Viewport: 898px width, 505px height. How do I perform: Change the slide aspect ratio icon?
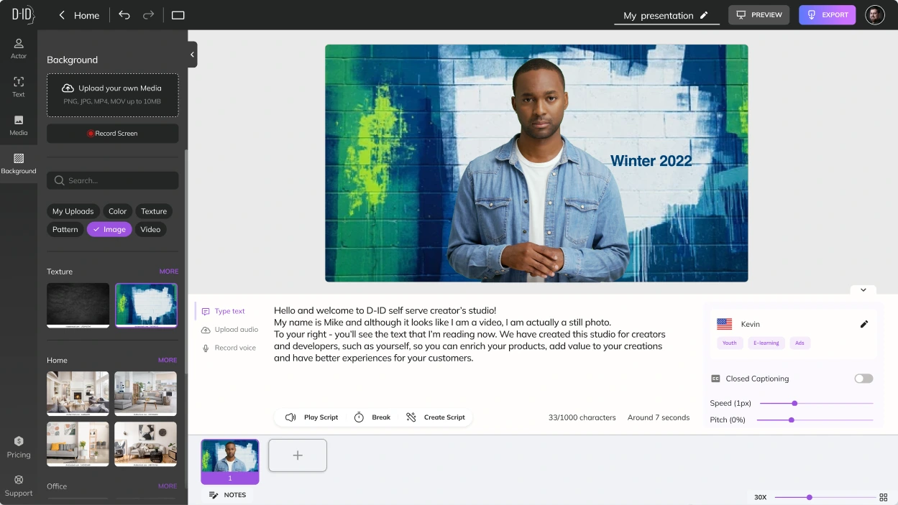coord(178,15)
